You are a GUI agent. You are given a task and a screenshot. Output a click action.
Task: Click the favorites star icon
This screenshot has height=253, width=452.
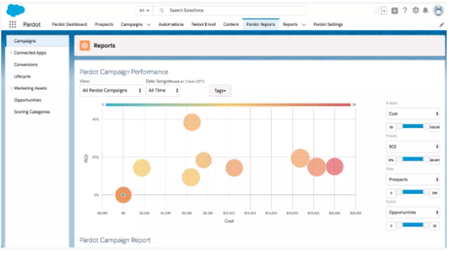coord(377,10)
